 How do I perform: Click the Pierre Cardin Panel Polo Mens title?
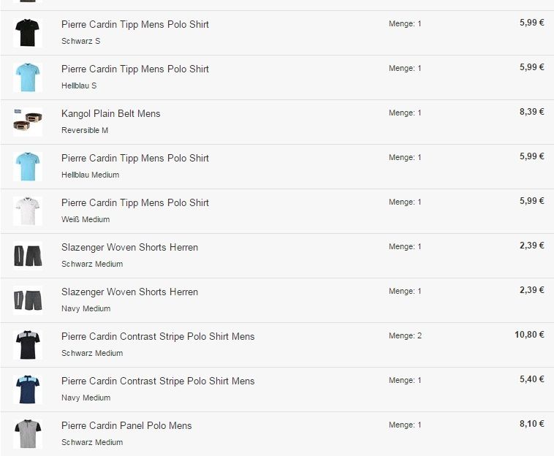click(x=126, y=425)
